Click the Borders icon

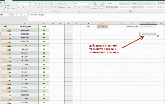(29, 7)
